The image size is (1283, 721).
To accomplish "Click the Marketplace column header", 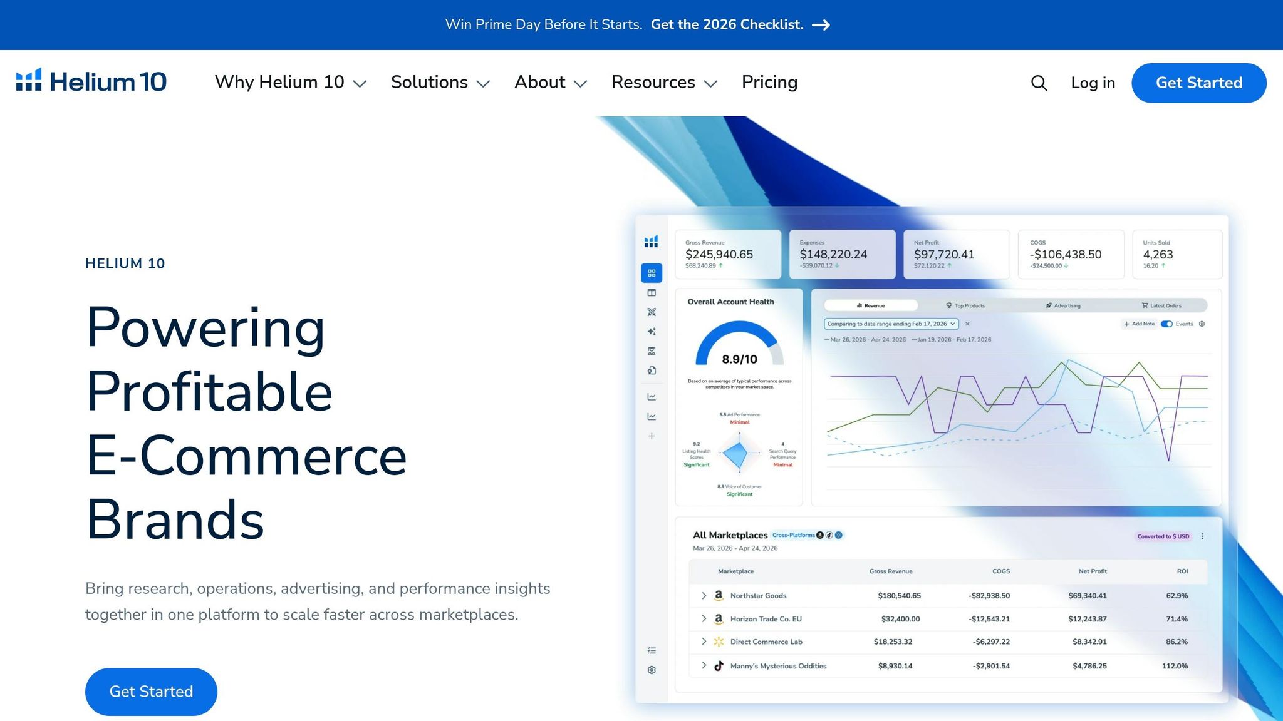I will point(735,571).
